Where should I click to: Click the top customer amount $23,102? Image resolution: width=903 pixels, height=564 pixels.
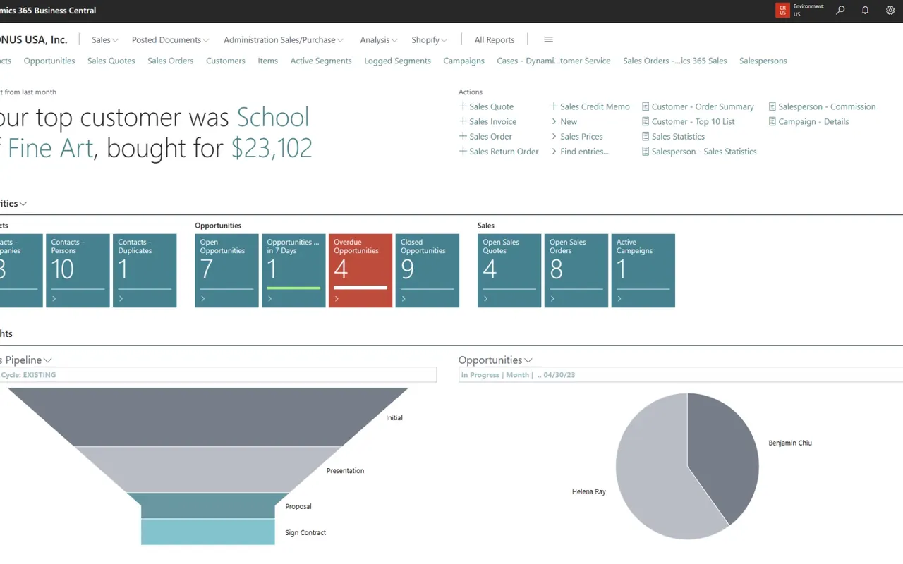coord(272,148)
